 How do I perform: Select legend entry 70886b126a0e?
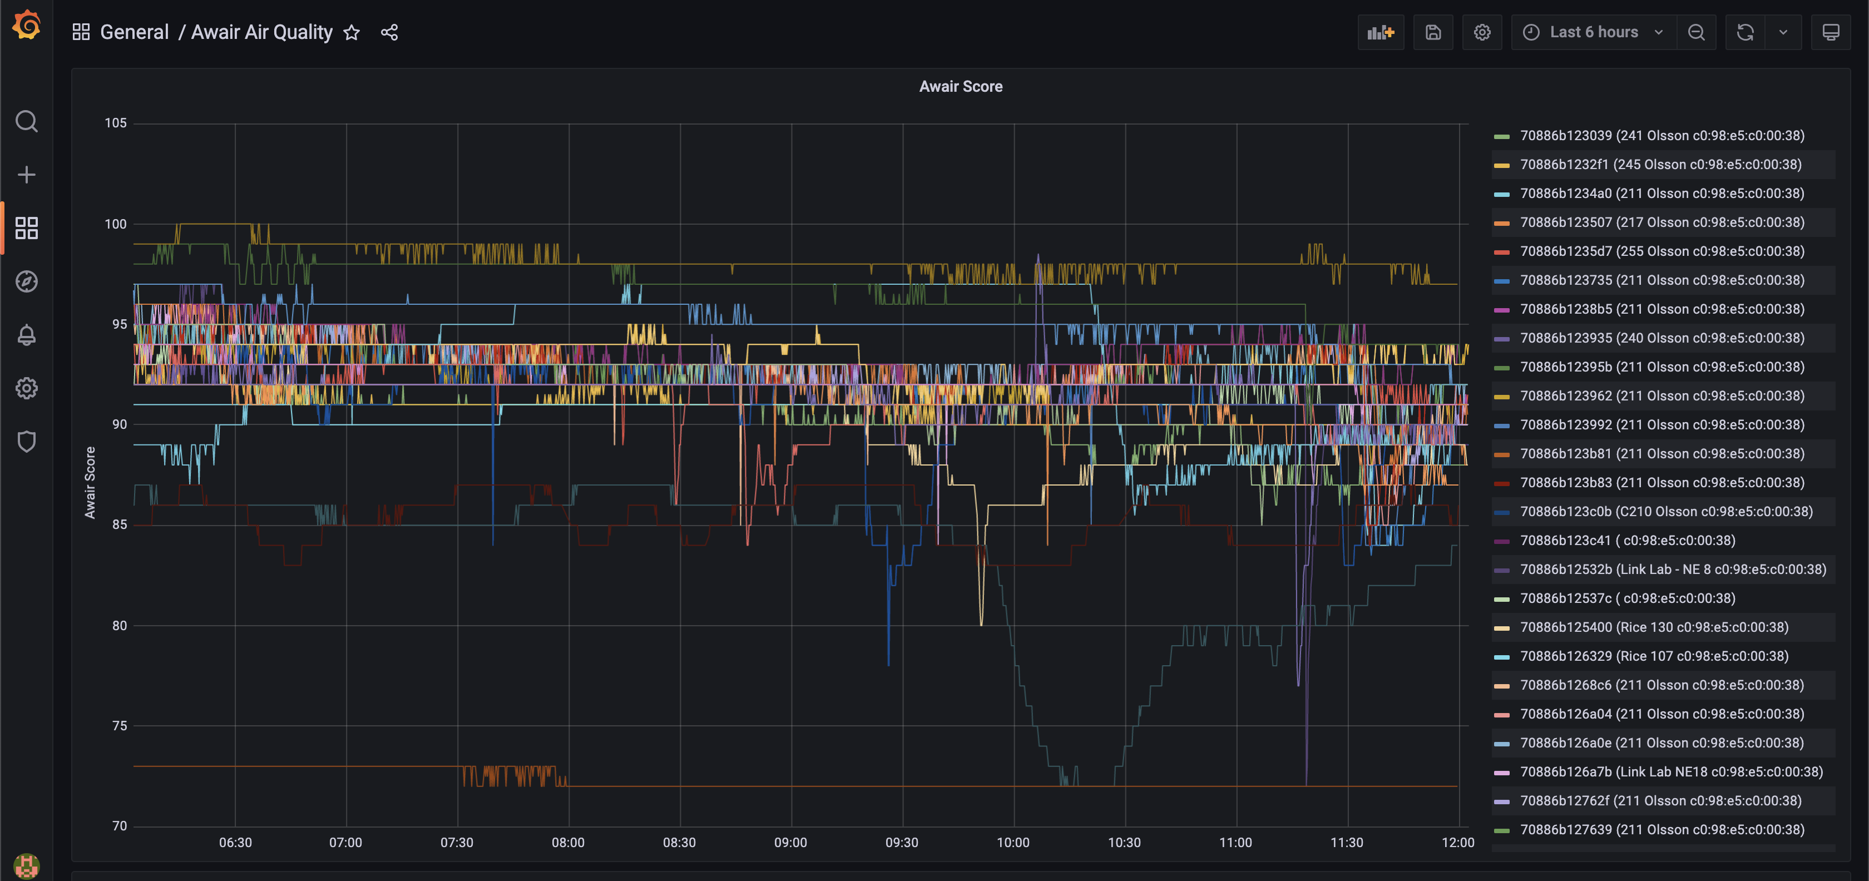coord(1662,743)
